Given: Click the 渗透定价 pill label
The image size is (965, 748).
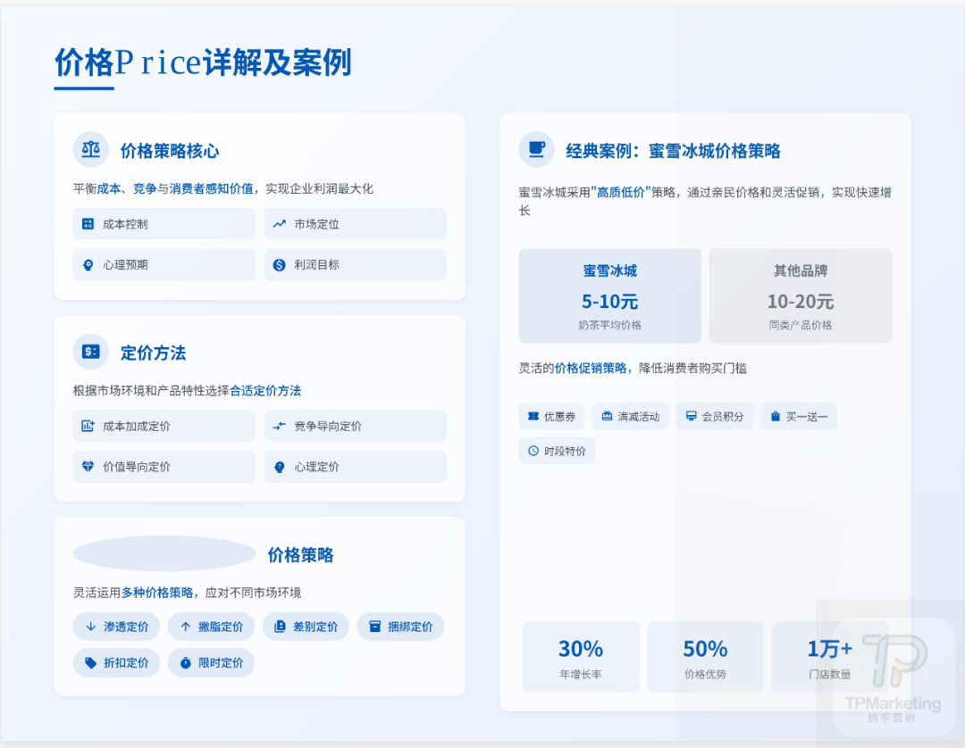Looking at the screenshot, I should 126,627.
